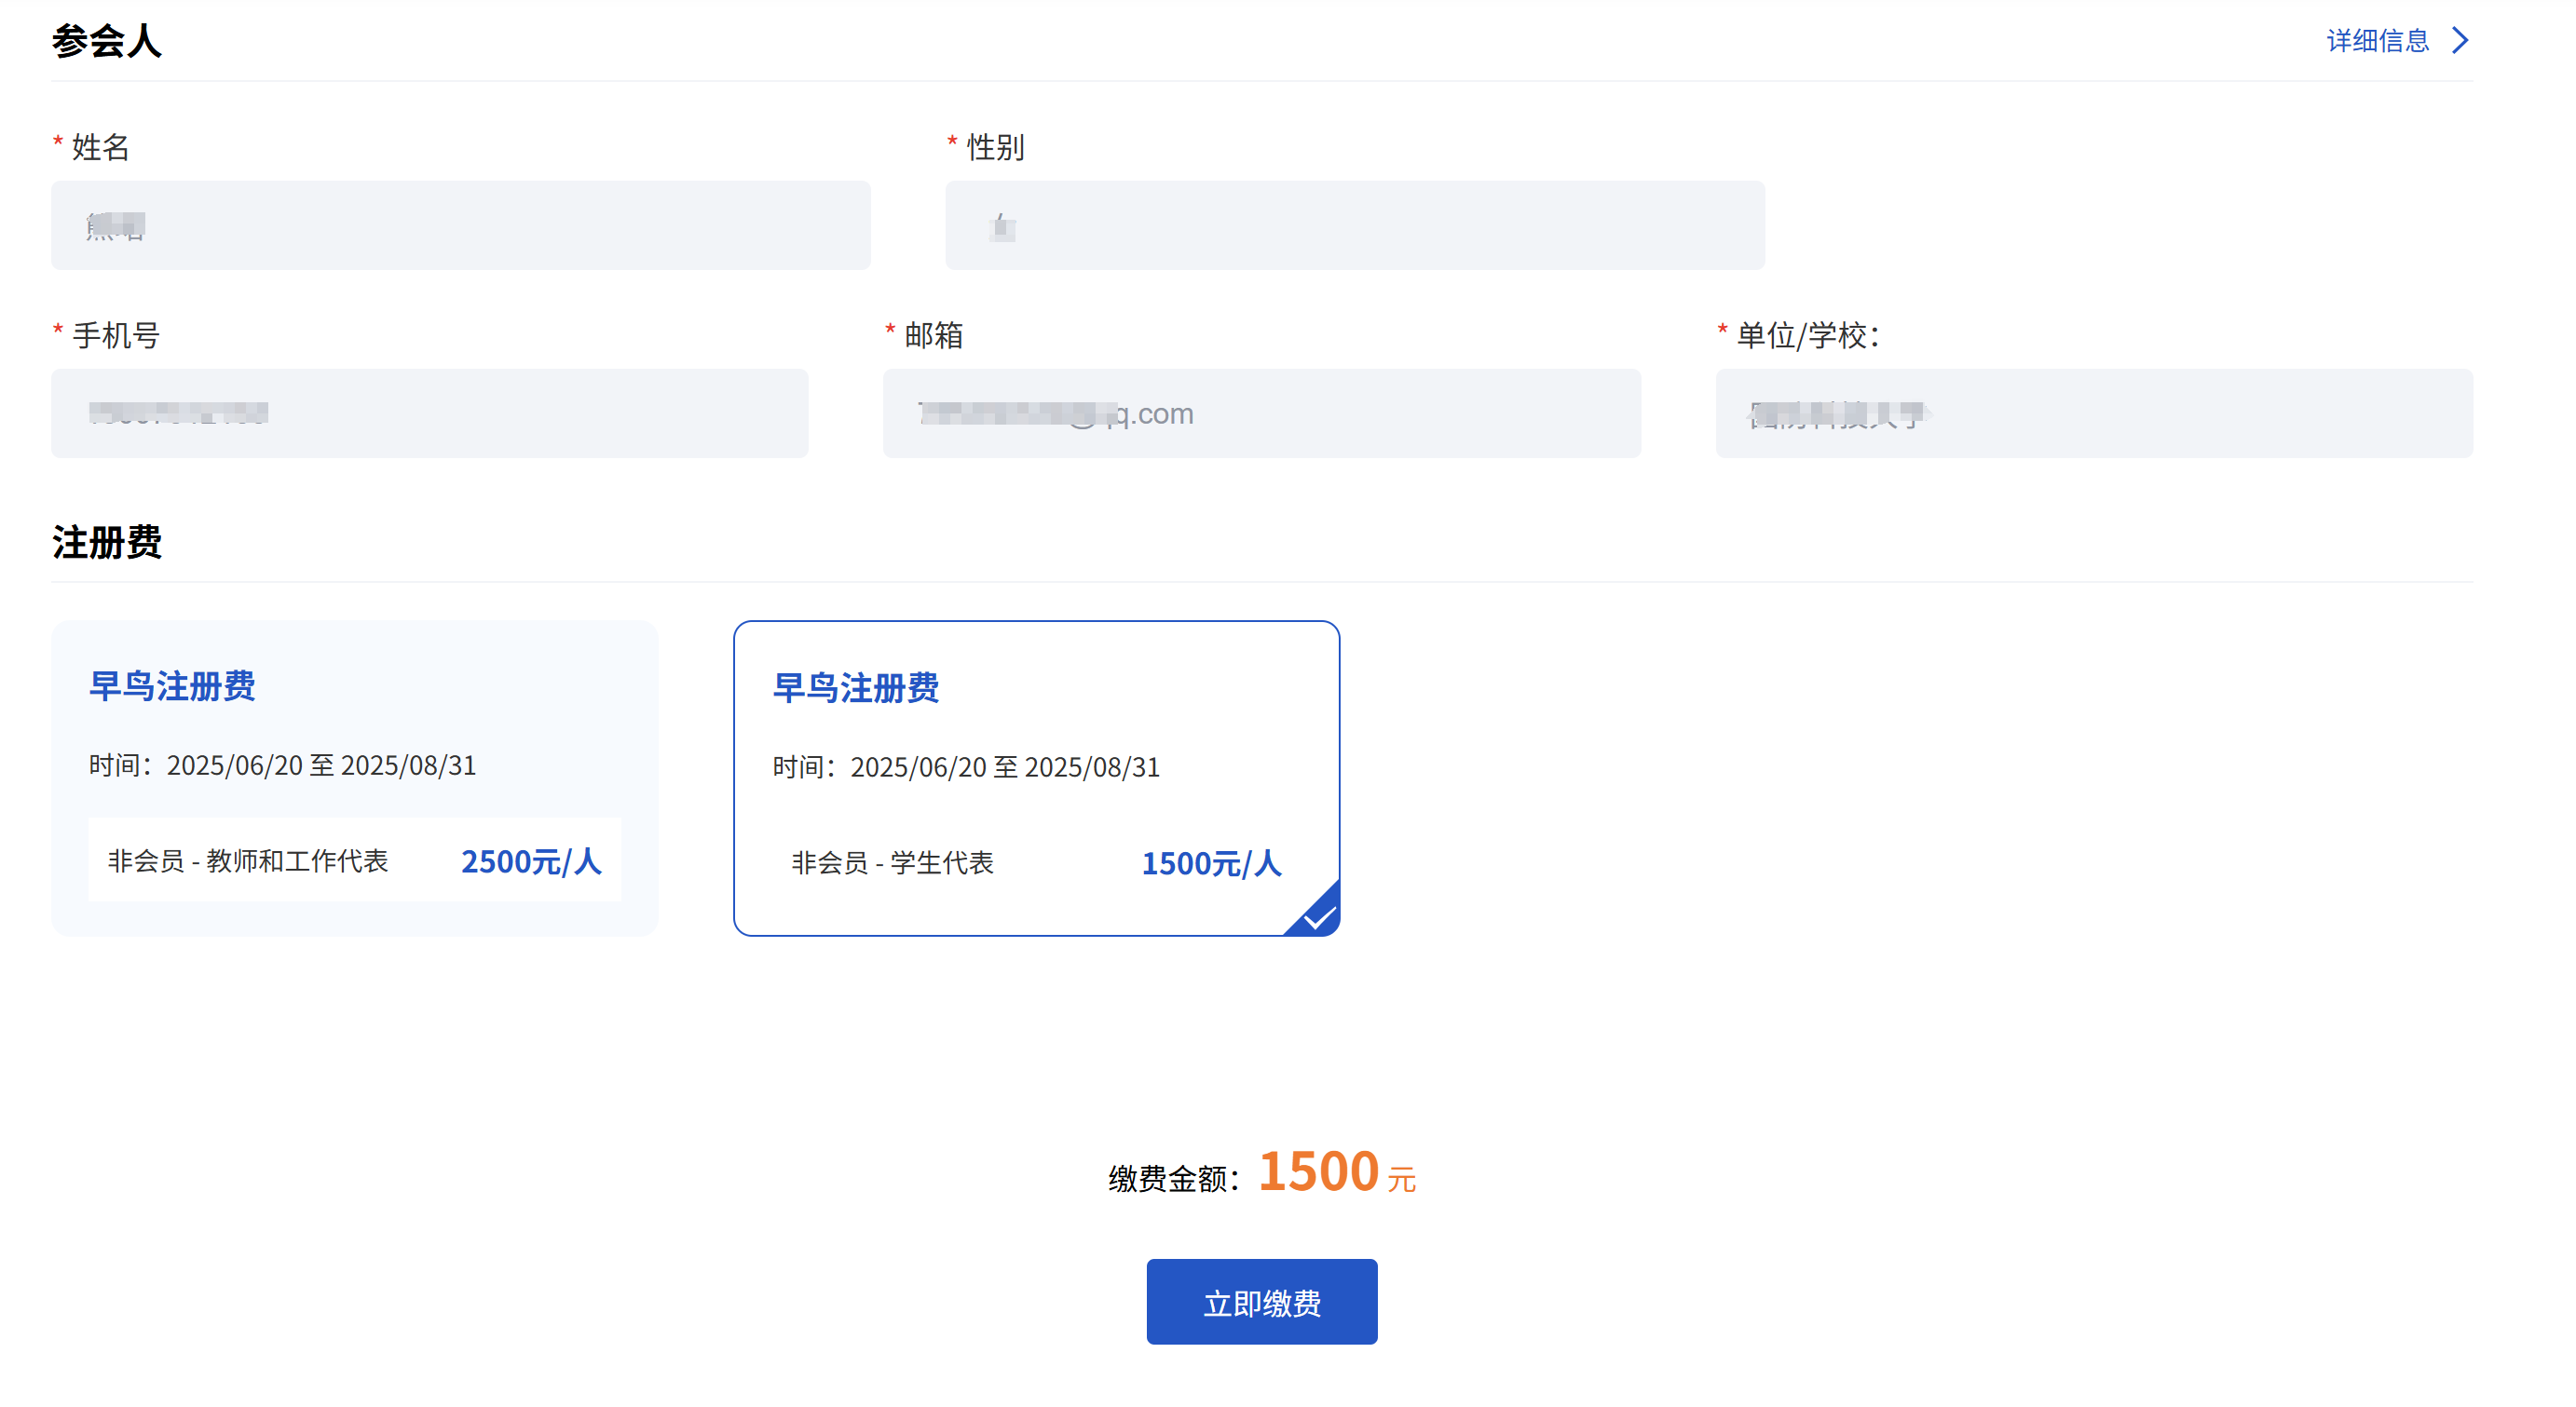Viewport: 2576px width, 1407px height.
Task: Click the 姓名 input field
Action: (460, 224)
